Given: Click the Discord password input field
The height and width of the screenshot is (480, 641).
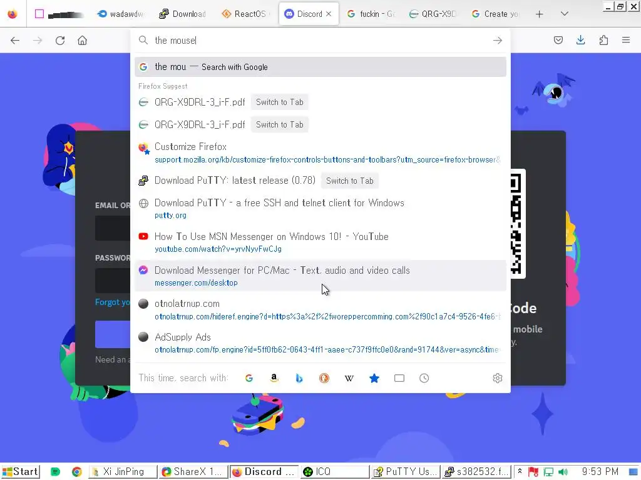Looking at the screenshot, I should coord(113,281).
